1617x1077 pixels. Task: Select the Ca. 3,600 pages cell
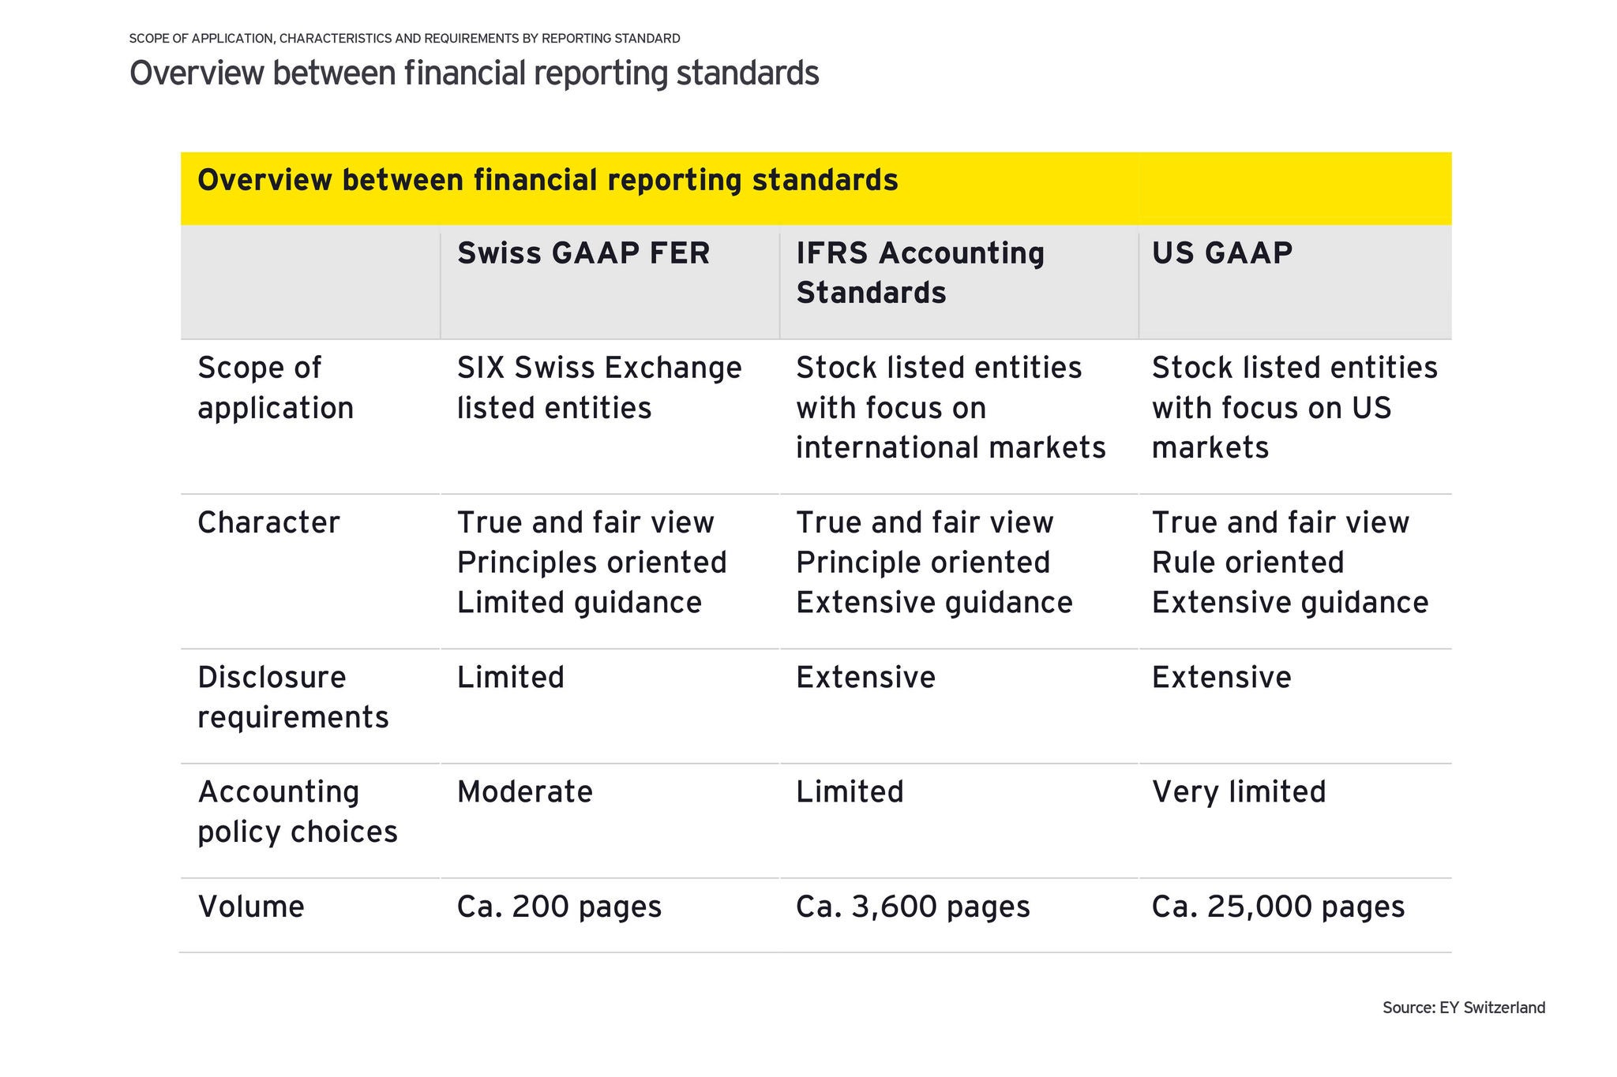913,907
